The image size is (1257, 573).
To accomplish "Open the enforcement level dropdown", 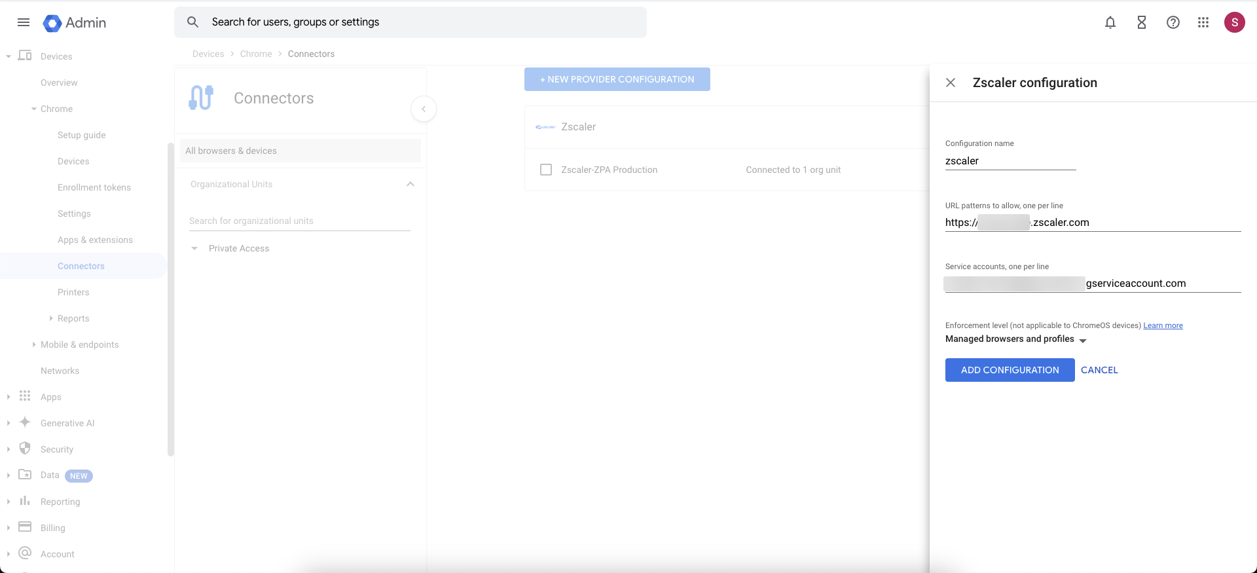I will [x=1016, y=339].
